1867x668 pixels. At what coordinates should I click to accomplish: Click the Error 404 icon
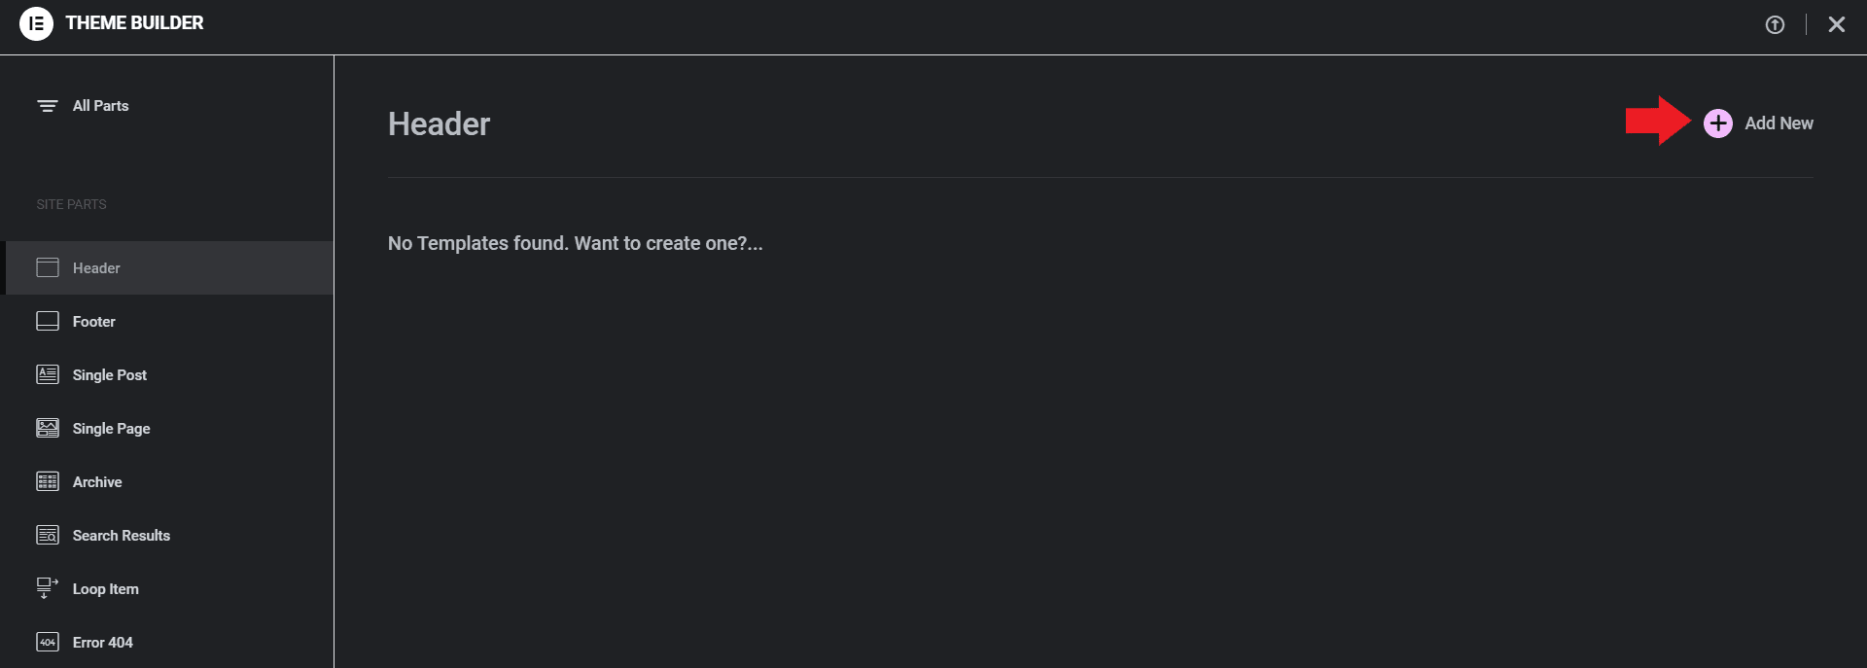pyautogui.click(x=48, y=642)
